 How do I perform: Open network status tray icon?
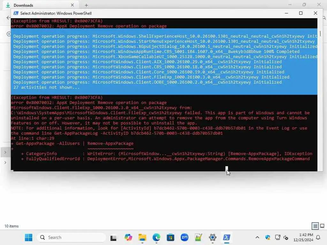click(x=278, y=237)
